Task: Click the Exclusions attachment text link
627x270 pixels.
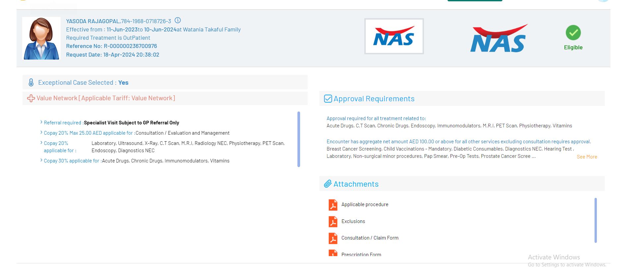Action: [x=353, y=221]
